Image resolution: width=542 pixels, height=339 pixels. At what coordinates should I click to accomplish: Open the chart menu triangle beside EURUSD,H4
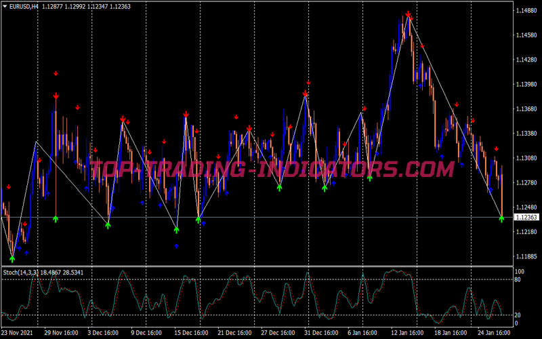coord(5,6)
